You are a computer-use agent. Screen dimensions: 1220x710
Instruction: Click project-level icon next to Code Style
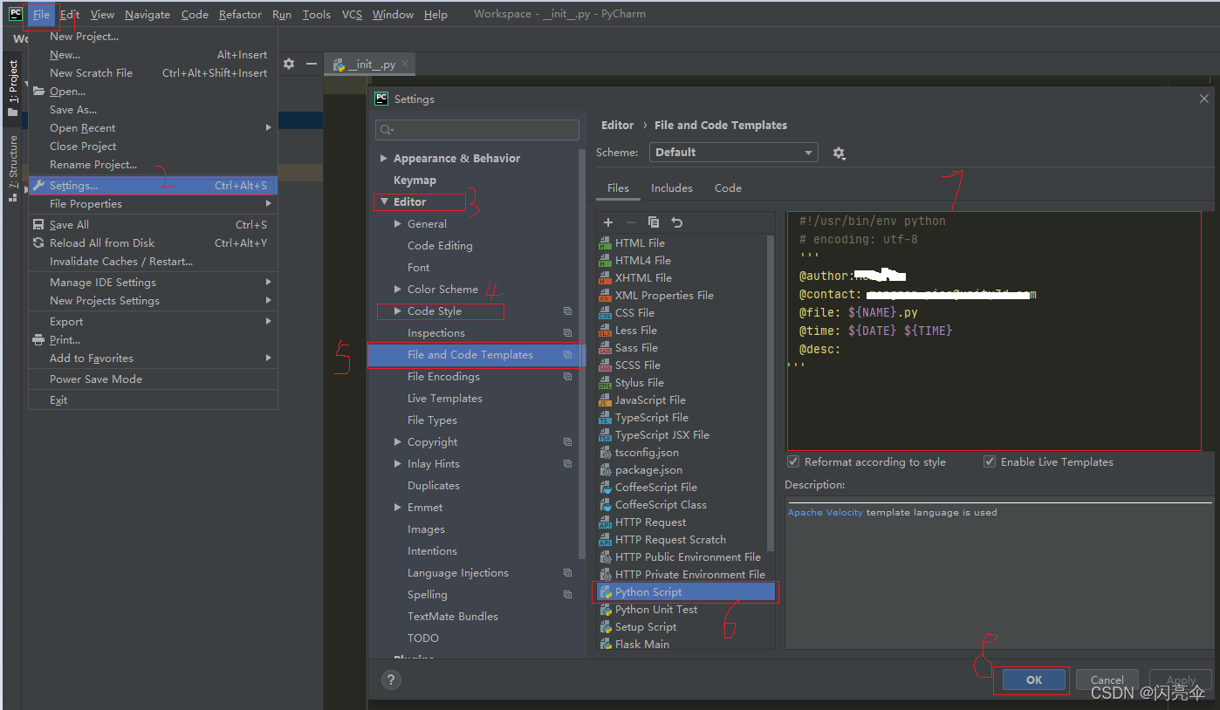point(567,311)
